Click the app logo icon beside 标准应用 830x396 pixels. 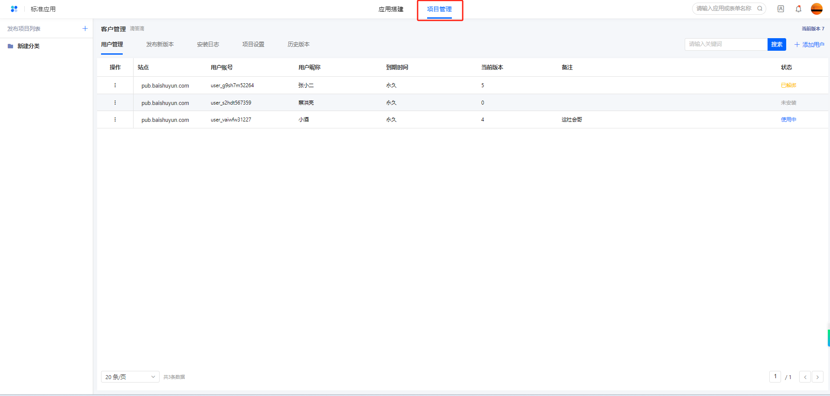pos(14,9)
